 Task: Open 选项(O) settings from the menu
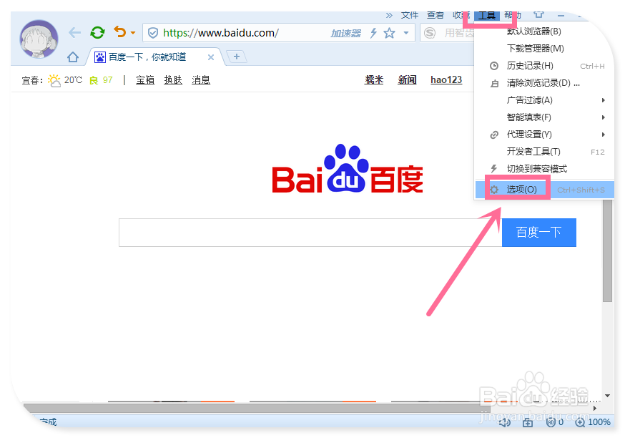[x=543, y=190]
